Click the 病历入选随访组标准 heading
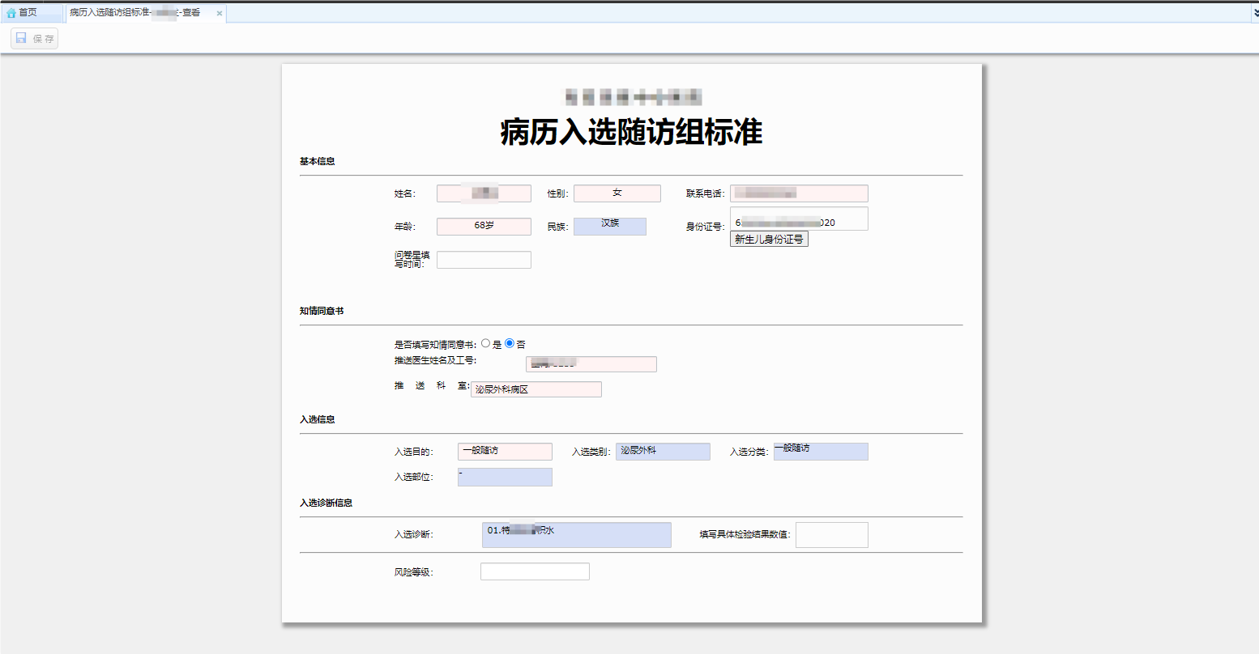 (631, 132)
